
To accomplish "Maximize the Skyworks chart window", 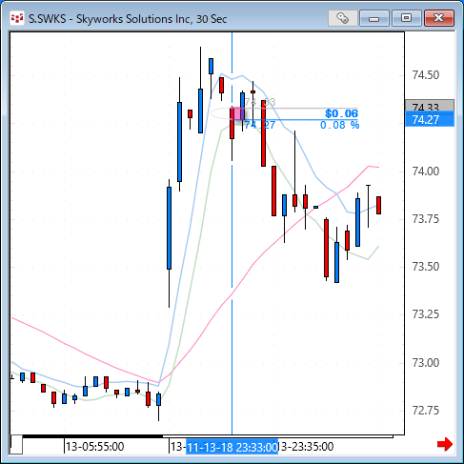I will (x=406, y=18).
